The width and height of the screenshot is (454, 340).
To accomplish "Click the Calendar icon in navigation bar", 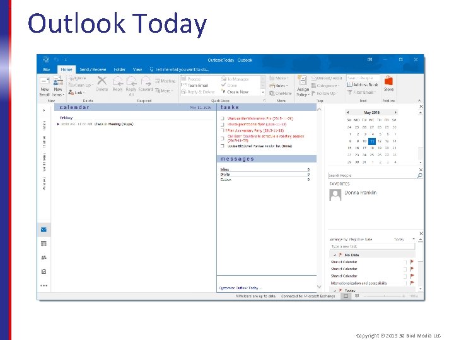I will coord(44,244).
